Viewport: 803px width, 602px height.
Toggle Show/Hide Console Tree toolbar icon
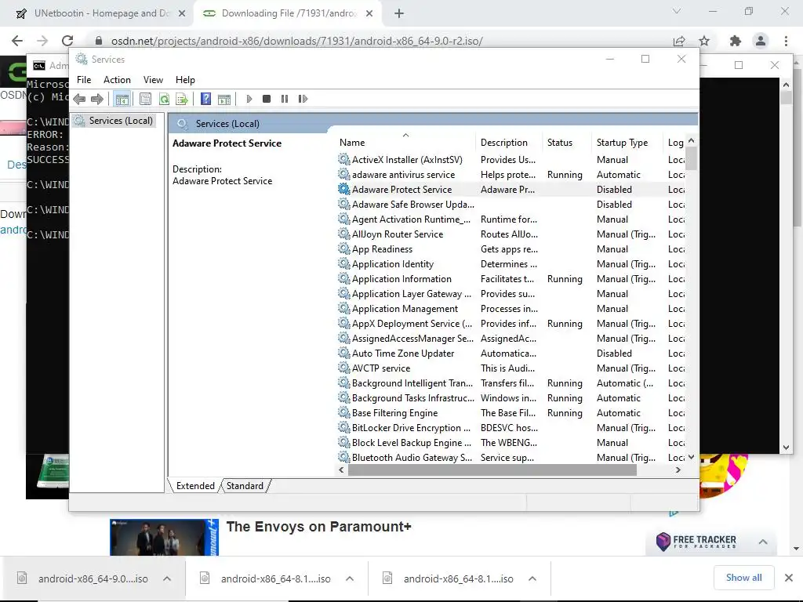[x=122, y=99]
